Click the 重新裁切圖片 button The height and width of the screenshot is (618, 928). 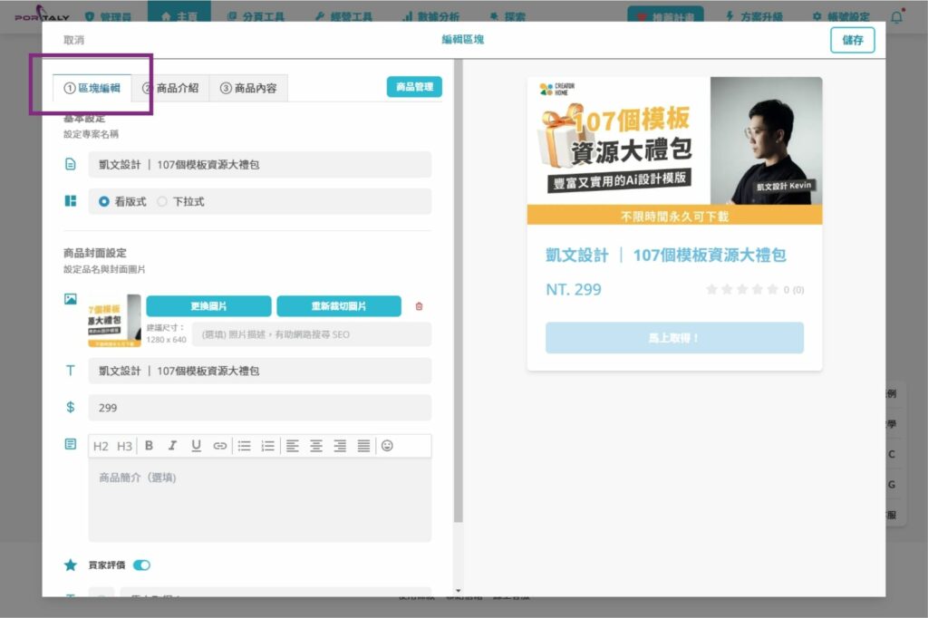[339, 306]
